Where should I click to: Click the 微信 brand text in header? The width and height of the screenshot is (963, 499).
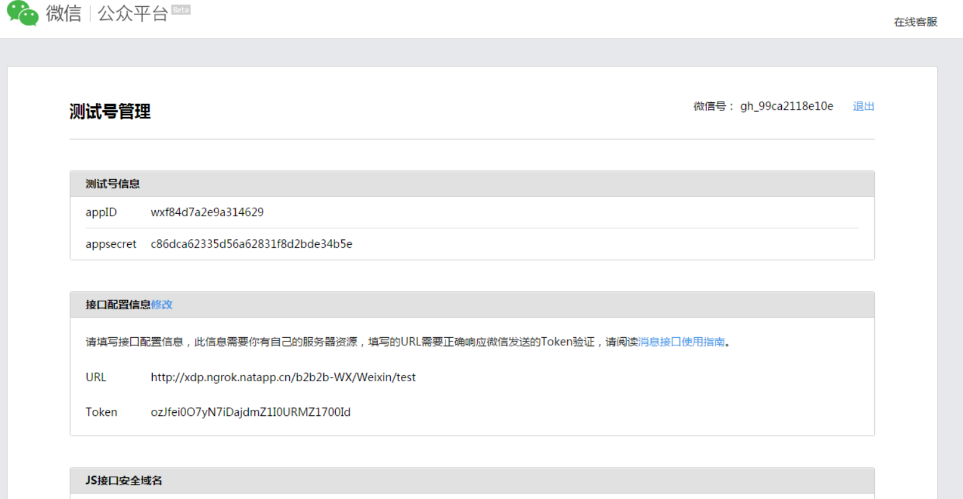(x=63, y=14)
